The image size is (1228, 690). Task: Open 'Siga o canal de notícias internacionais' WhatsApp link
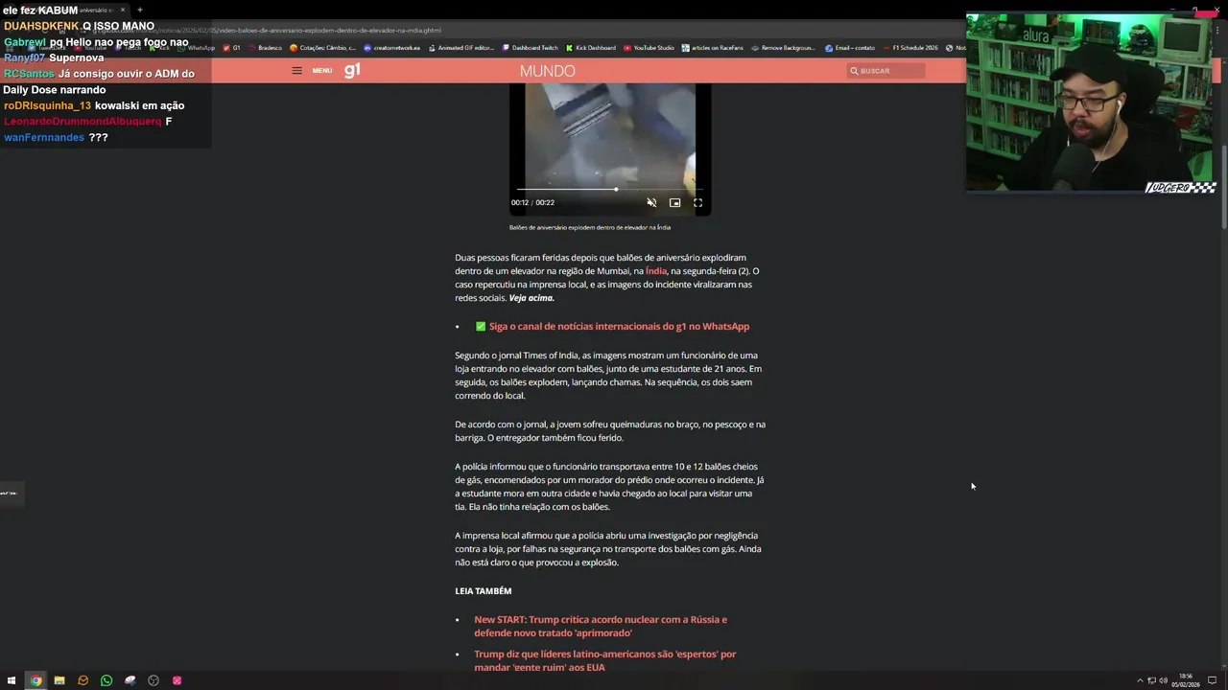pos(619,327)
